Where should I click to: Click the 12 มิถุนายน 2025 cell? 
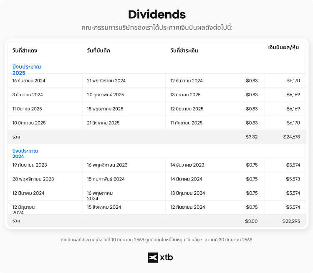click(x=187, y=109)
